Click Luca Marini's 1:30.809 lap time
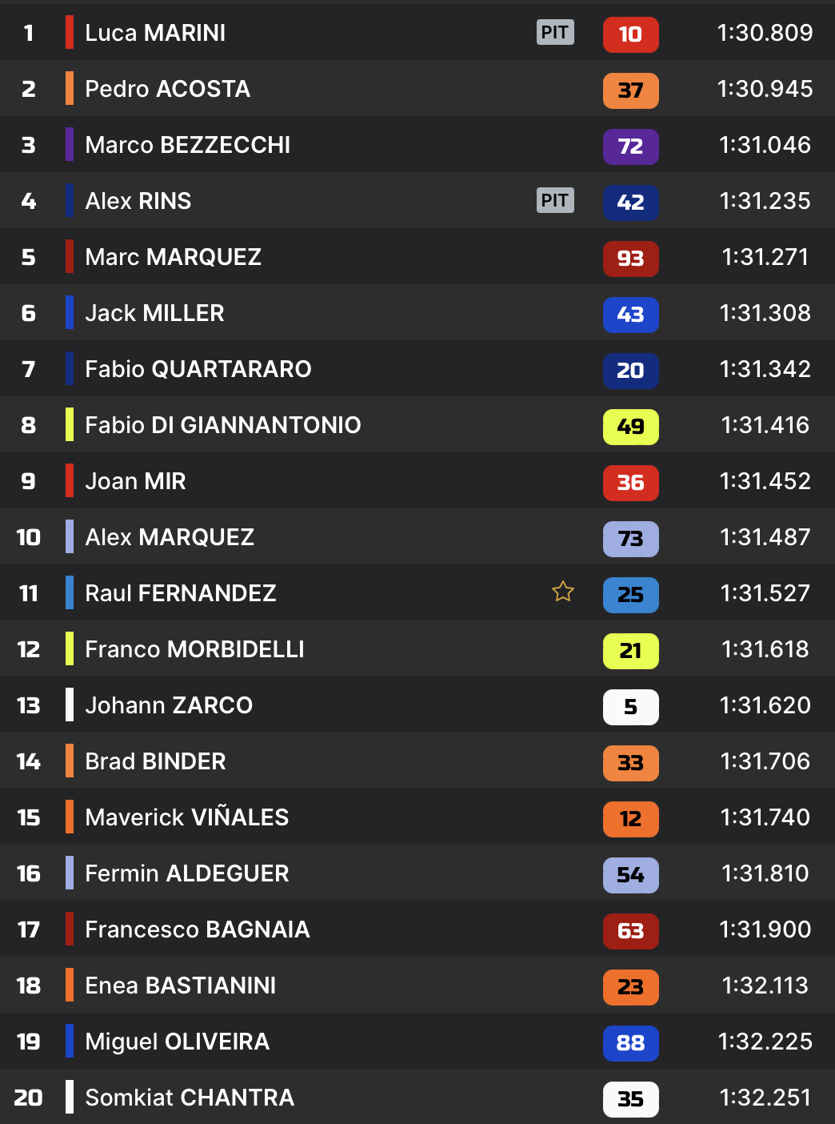This screenshot has height=1124, width=835. click(765, 33)
